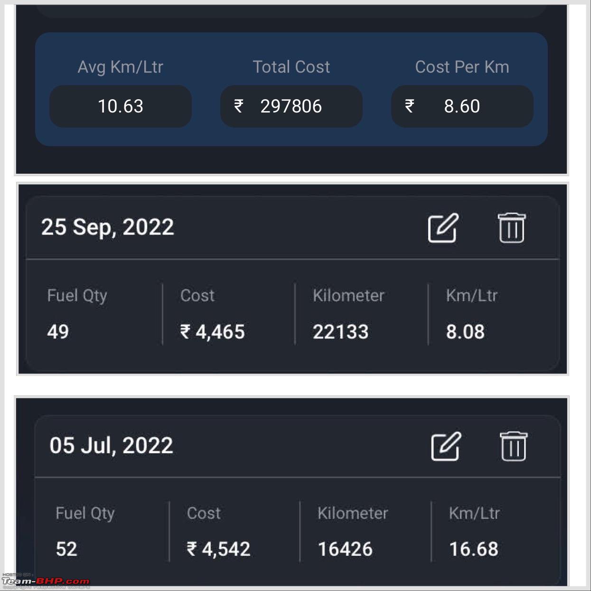Delete the 05 Jul, 2022 fuel entry
The image size is (591, 591).
[514, 446]
